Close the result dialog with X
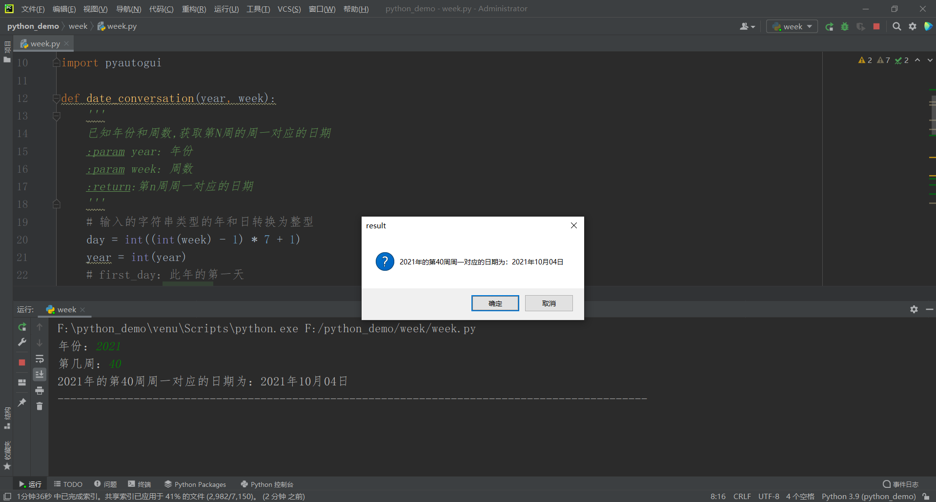The image size is (936, 502). [574, 225]
